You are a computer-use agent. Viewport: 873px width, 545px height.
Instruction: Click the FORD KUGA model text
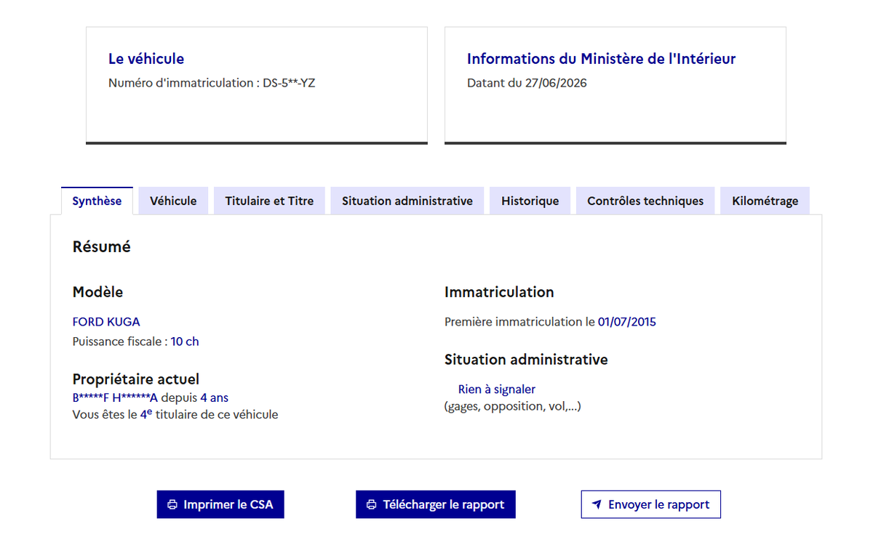(106, 322)
